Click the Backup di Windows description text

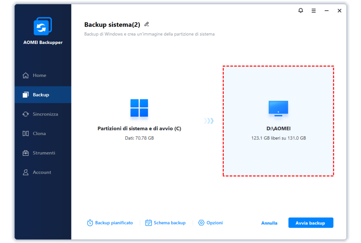pyautogui.click(x=149, y=34)
